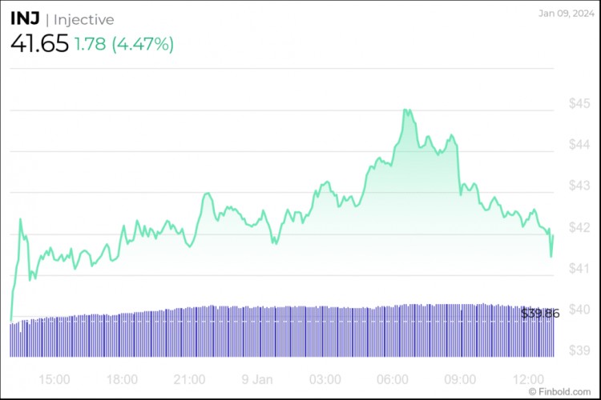601x400 pixels.
Task: Jump to the 9 Jan time marker
Action: [257, 378]
